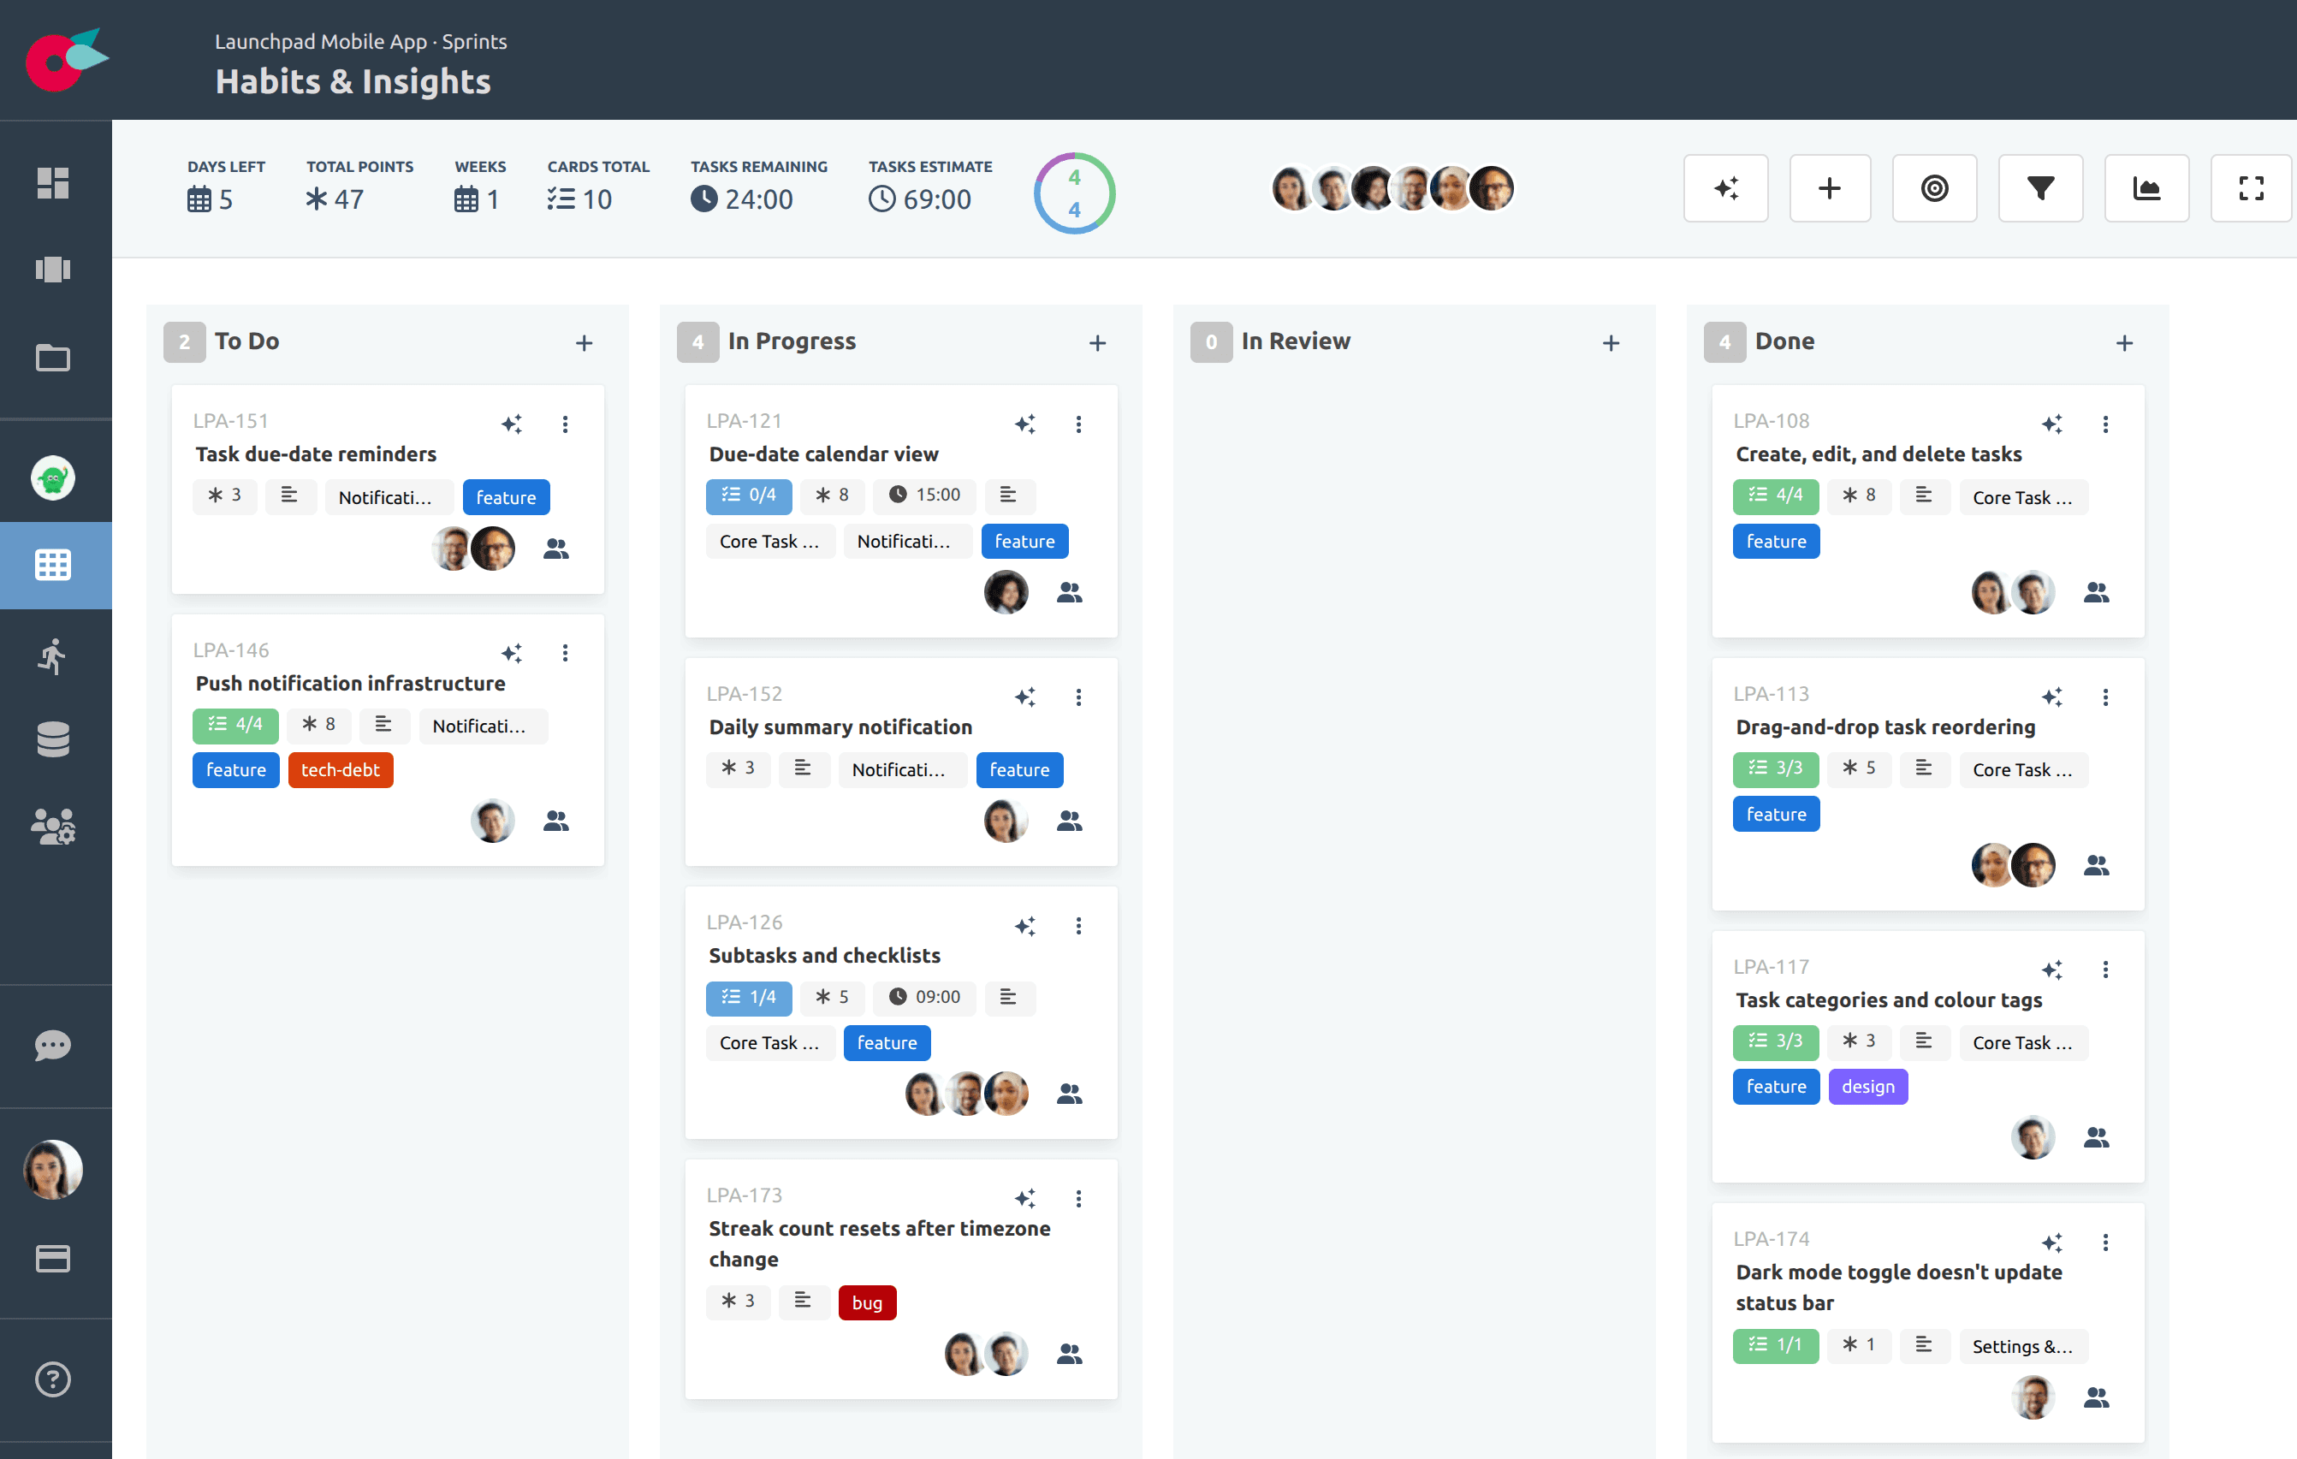Viewport: 2297px width, 1459px height.
Task: Click the AI sparkles icon in the header toolbar
Action: [x=1725, y=188]
